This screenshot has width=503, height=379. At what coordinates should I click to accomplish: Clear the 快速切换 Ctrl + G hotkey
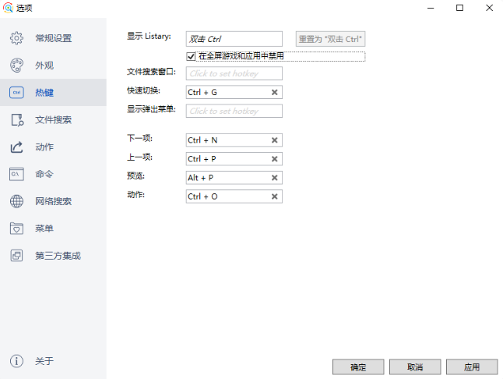[274, 92]
